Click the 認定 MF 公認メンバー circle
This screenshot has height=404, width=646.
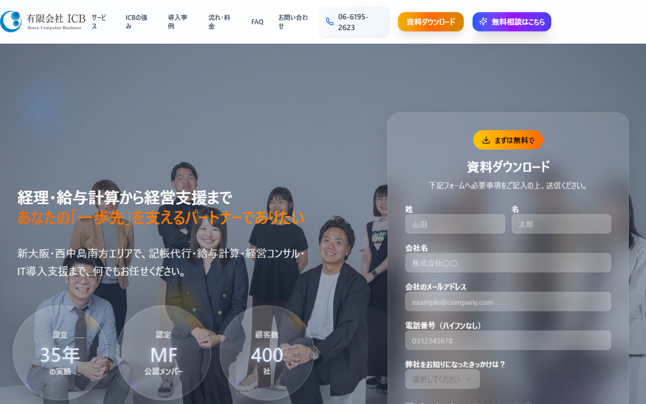coord(164,353)
